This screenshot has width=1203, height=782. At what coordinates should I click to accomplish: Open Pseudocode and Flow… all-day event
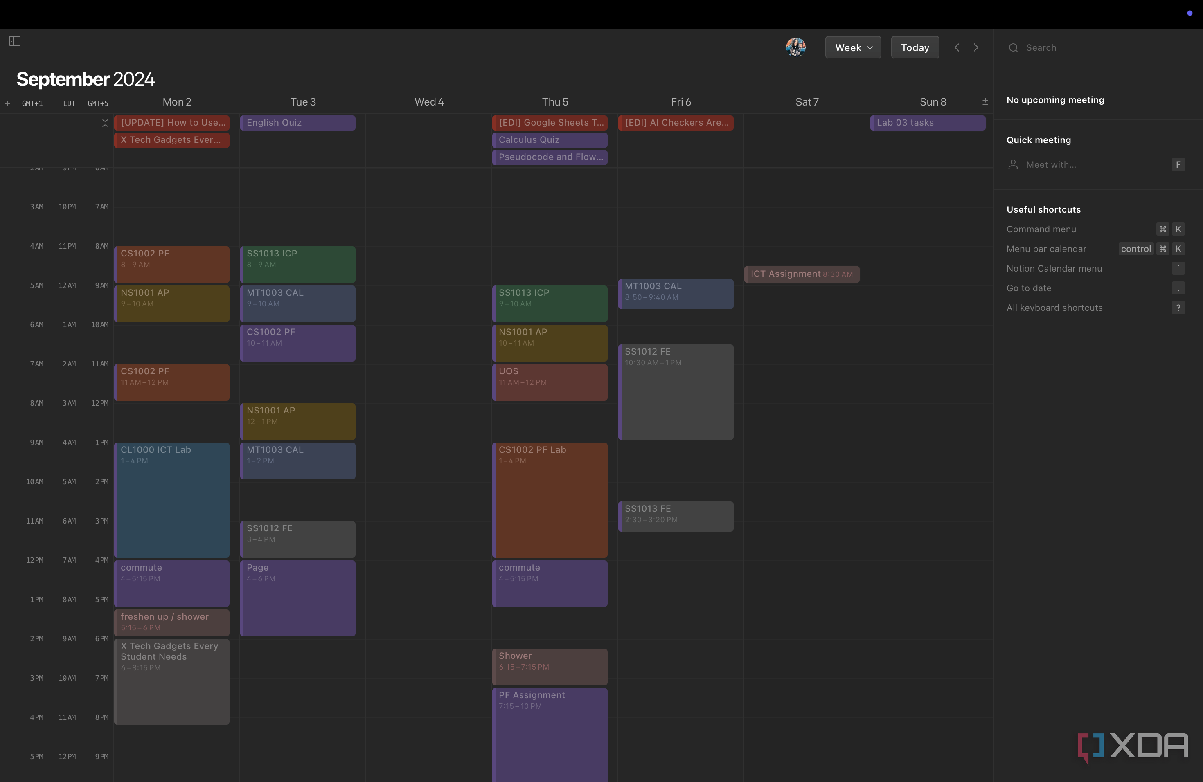click(x=550, y=157)
